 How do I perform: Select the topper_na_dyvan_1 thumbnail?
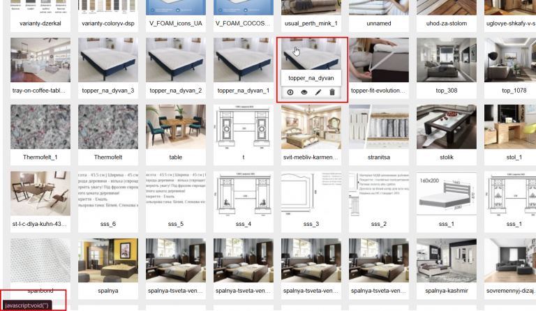pos(244,60)
